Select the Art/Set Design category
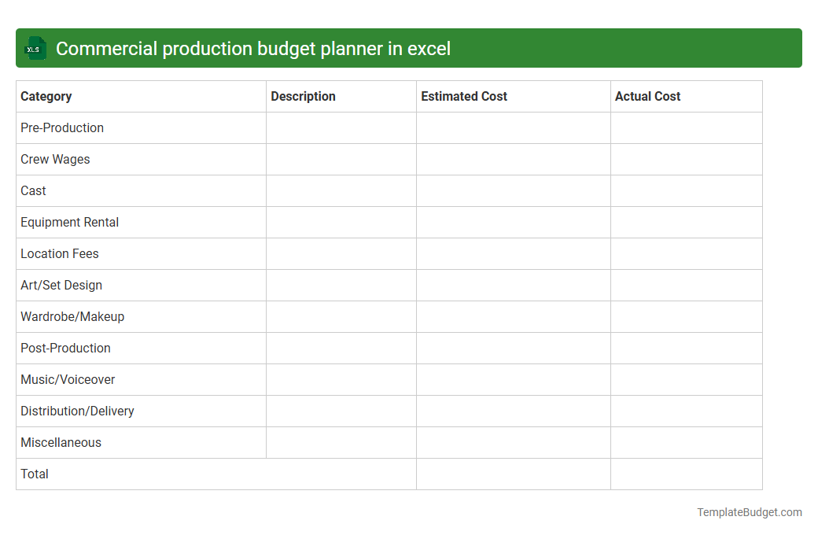Viewport: 818px width, 535px height. click(61, 285)
